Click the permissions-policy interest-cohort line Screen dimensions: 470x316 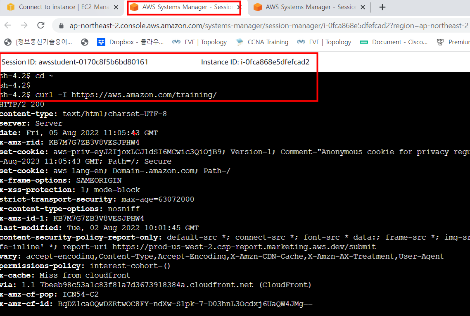[85, 266]
